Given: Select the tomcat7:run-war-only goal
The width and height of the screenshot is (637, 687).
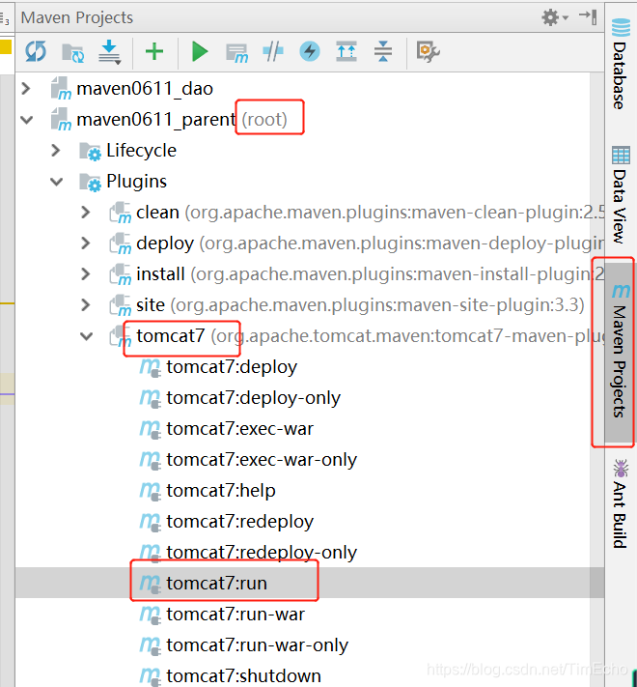Looking at the screenshot, I should click(x=258, y=645).
